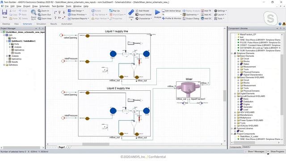The height and width of the screenshot is (161, 286).
Task: Open the Settings dropdown
Action: [220, 11]
